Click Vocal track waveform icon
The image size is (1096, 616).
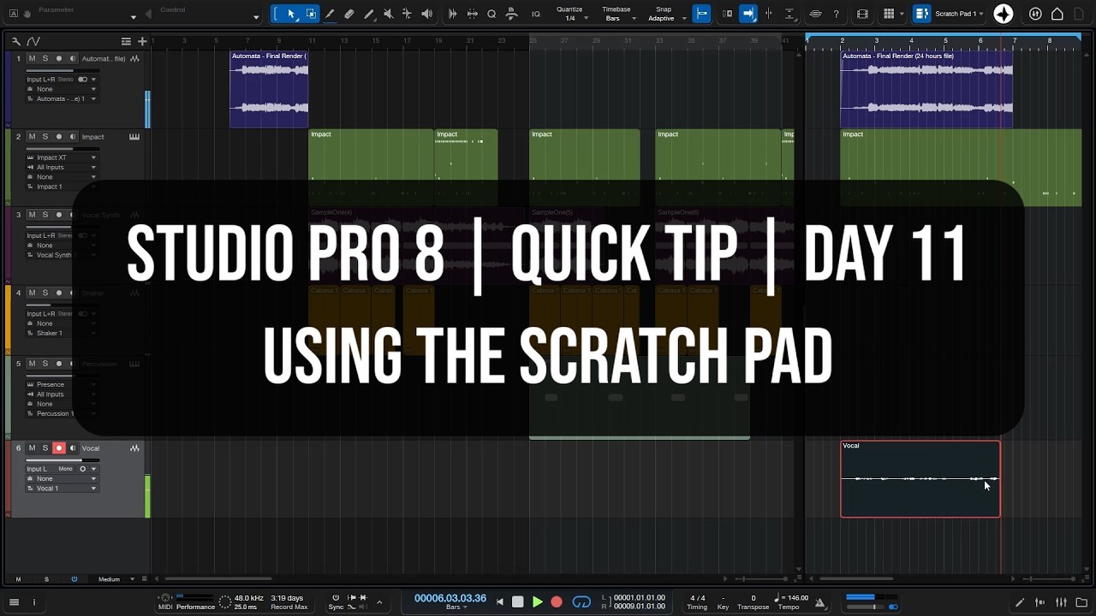(134, 448)
